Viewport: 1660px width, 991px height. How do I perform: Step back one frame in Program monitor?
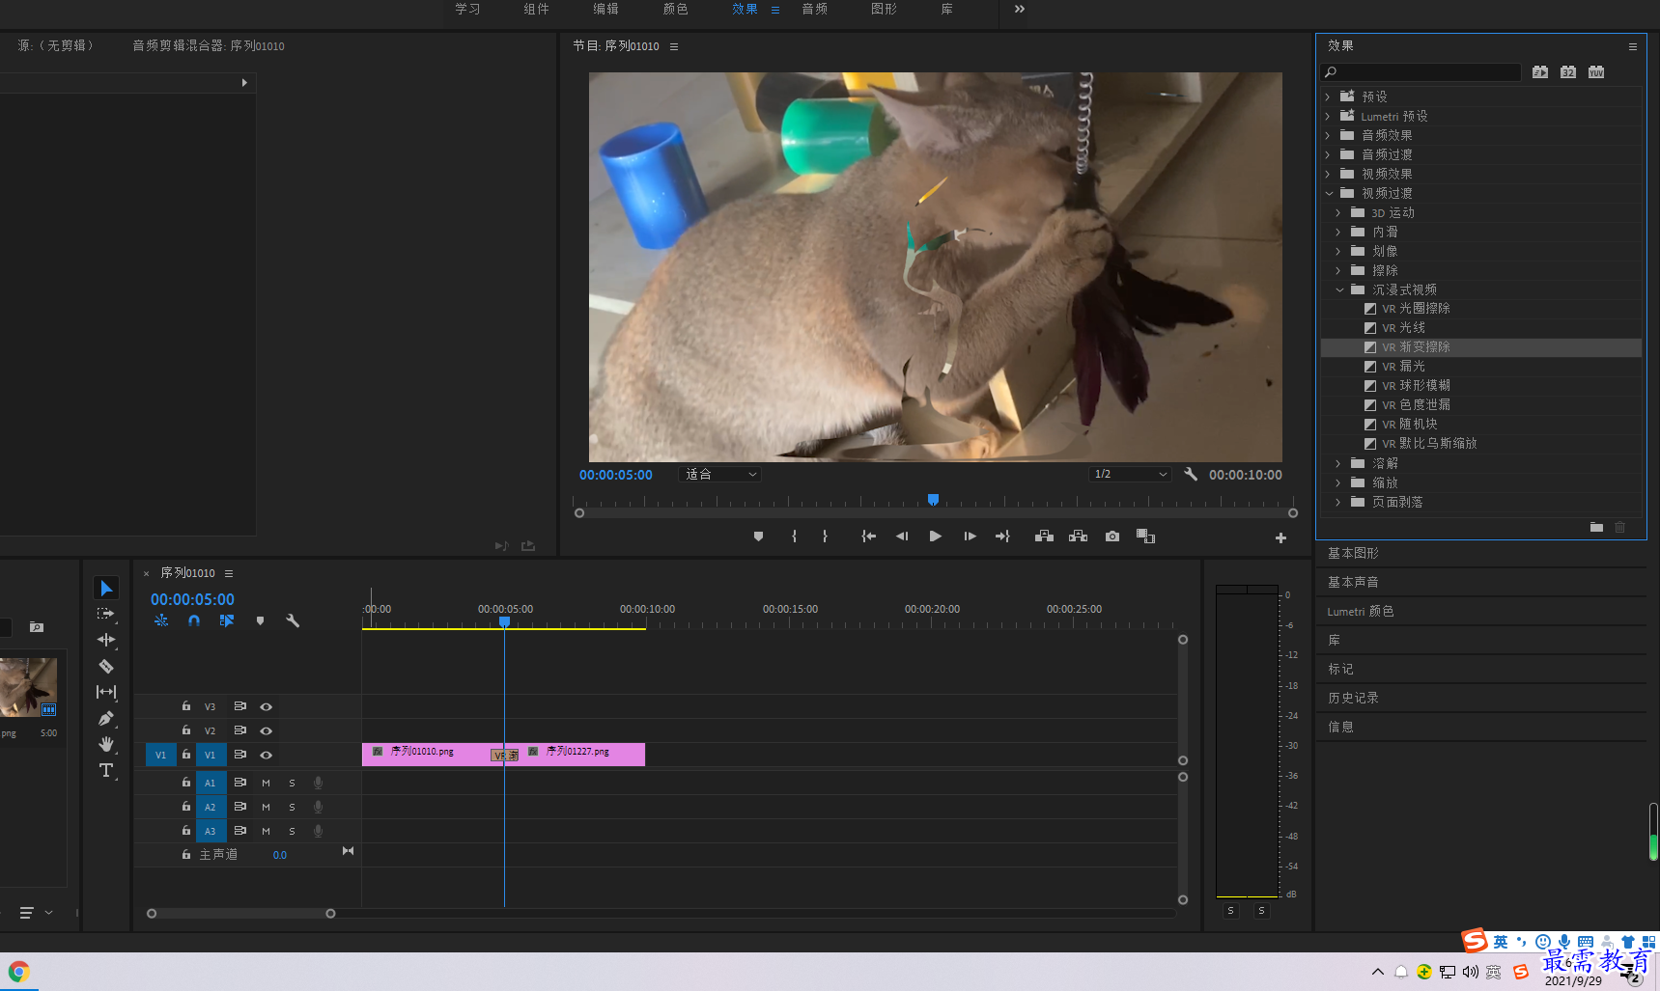pyautogui.click(x=902, y=537)
